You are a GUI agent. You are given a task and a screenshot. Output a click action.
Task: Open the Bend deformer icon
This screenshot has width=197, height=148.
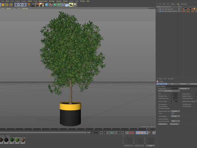point(63,5)
